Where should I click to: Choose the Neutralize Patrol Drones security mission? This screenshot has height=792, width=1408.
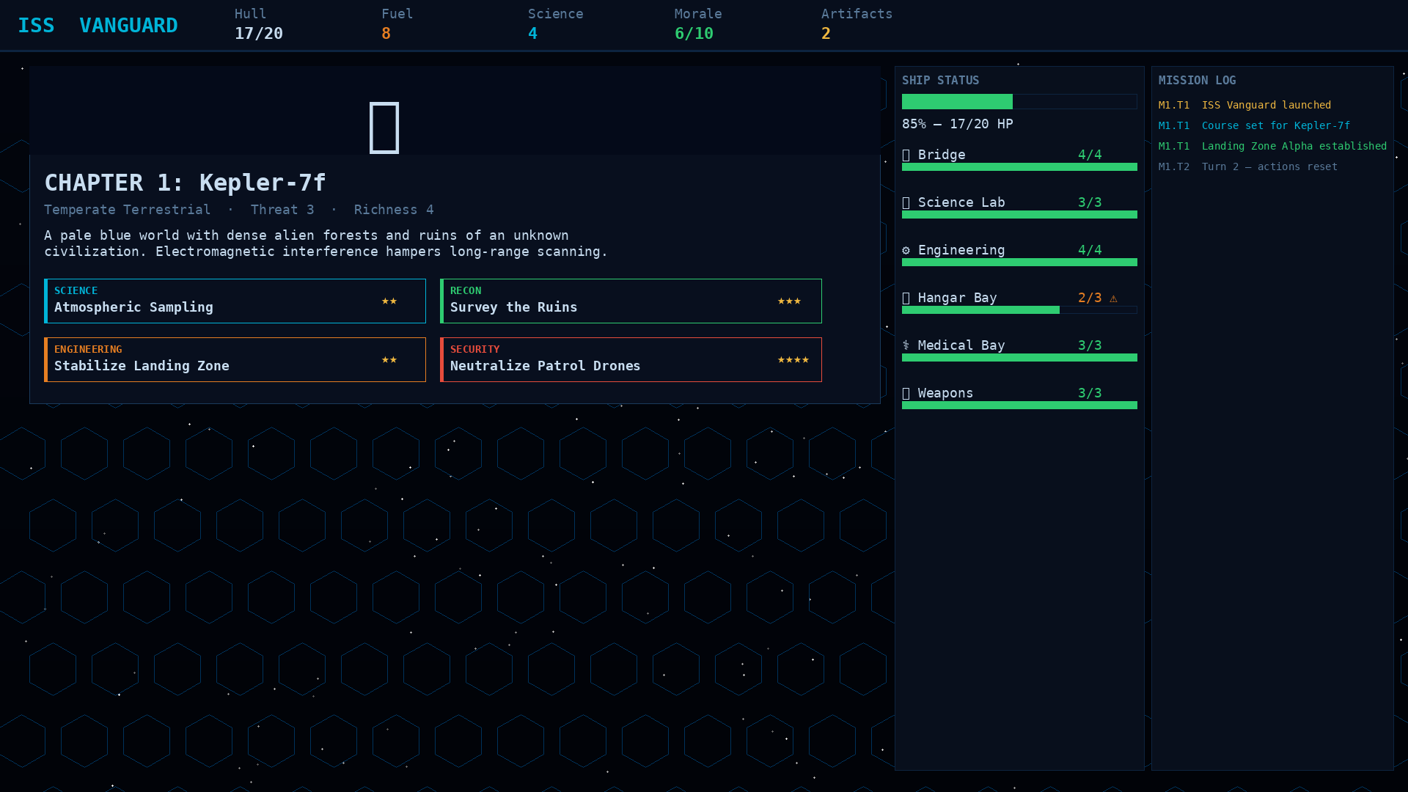(631, 359)
